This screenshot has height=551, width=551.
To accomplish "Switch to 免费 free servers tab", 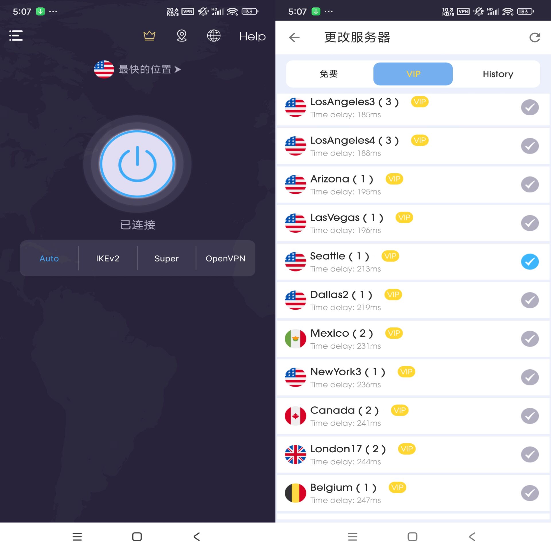I will pyautogui.click(x=328, y=74).
